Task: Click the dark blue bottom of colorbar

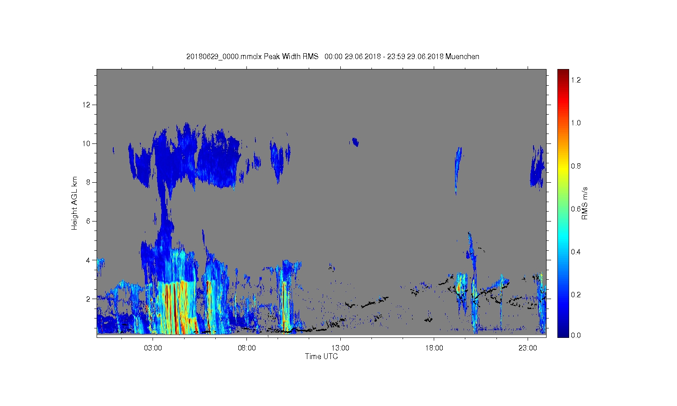Action: [563, 333]
